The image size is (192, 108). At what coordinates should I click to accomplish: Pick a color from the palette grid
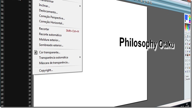(x=188, y=27)
